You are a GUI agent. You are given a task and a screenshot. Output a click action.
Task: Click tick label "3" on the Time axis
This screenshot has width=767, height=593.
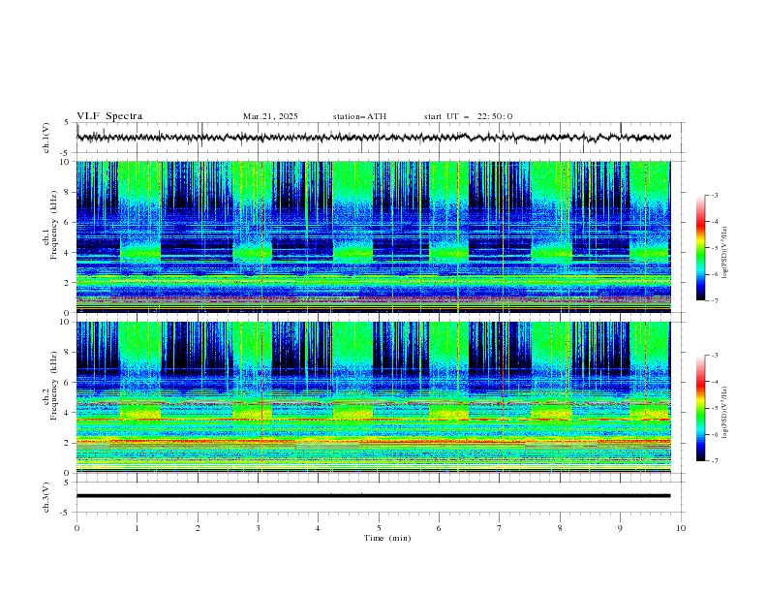tap(258, 528)
